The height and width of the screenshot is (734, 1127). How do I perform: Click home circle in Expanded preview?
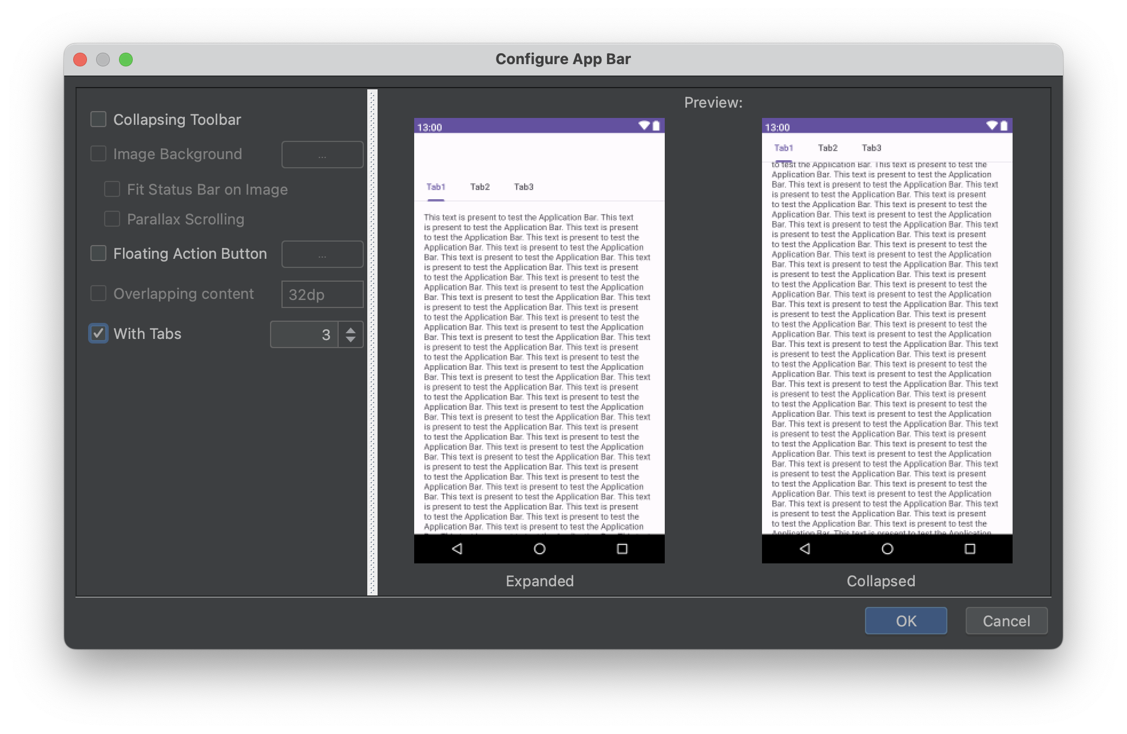point(539,548)
